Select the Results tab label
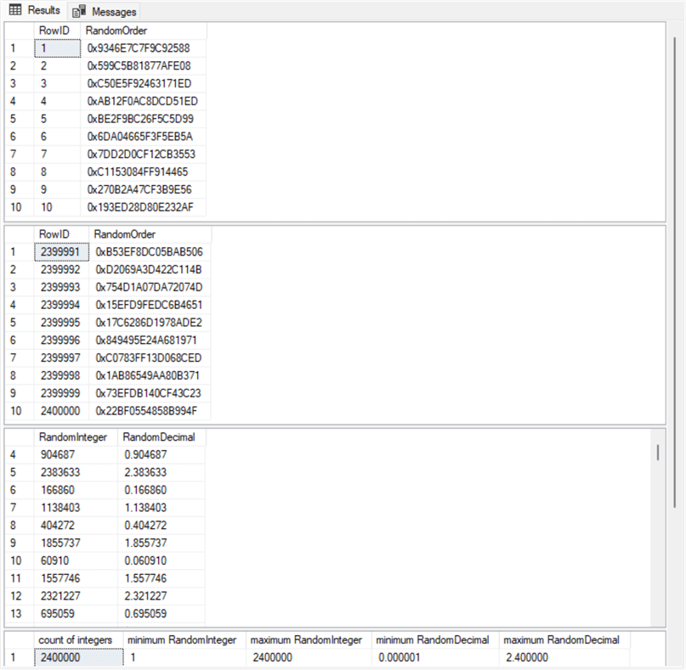Screen dimensions: 686x670 (x=43, y=10)
